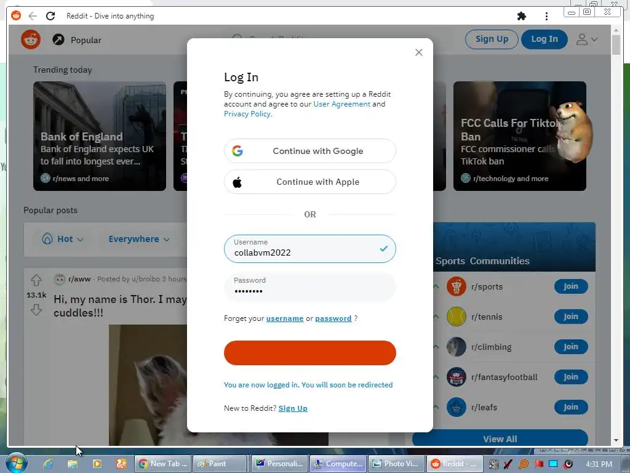
Task: Open the Everywhere location dropdown
Action: [139, 239]
